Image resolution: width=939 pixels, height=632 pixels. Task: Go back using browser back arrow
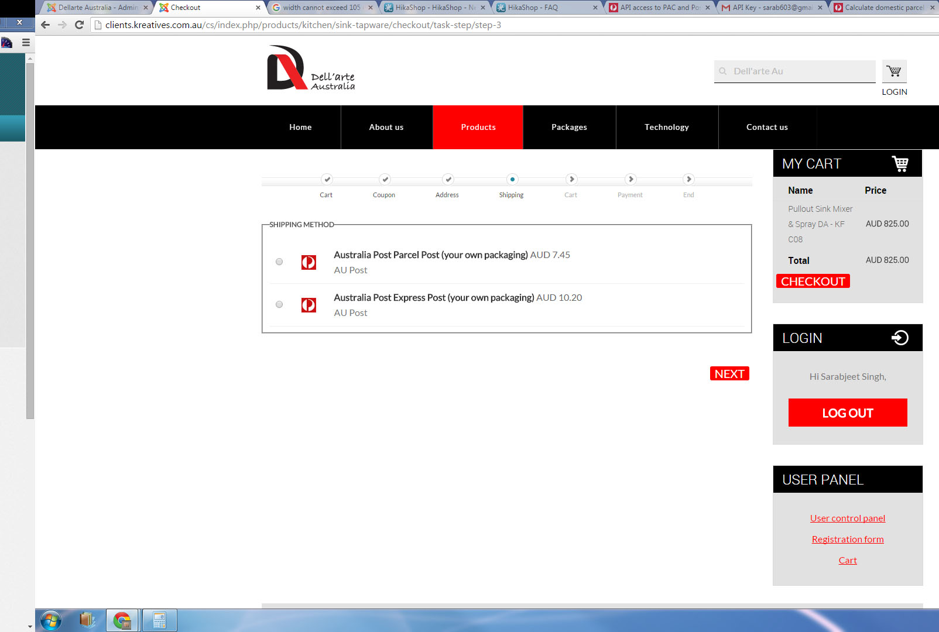[x=46, y=25]
